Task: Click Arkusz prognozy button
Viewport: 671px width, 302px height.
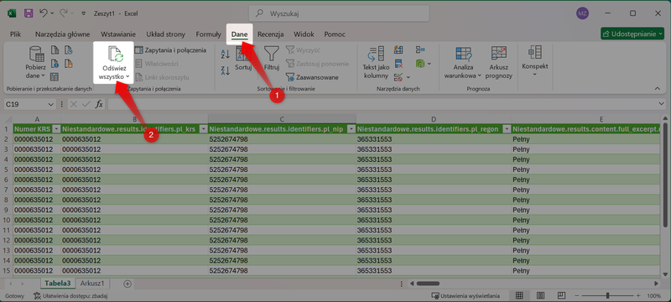Action: [x=499, y=62]
